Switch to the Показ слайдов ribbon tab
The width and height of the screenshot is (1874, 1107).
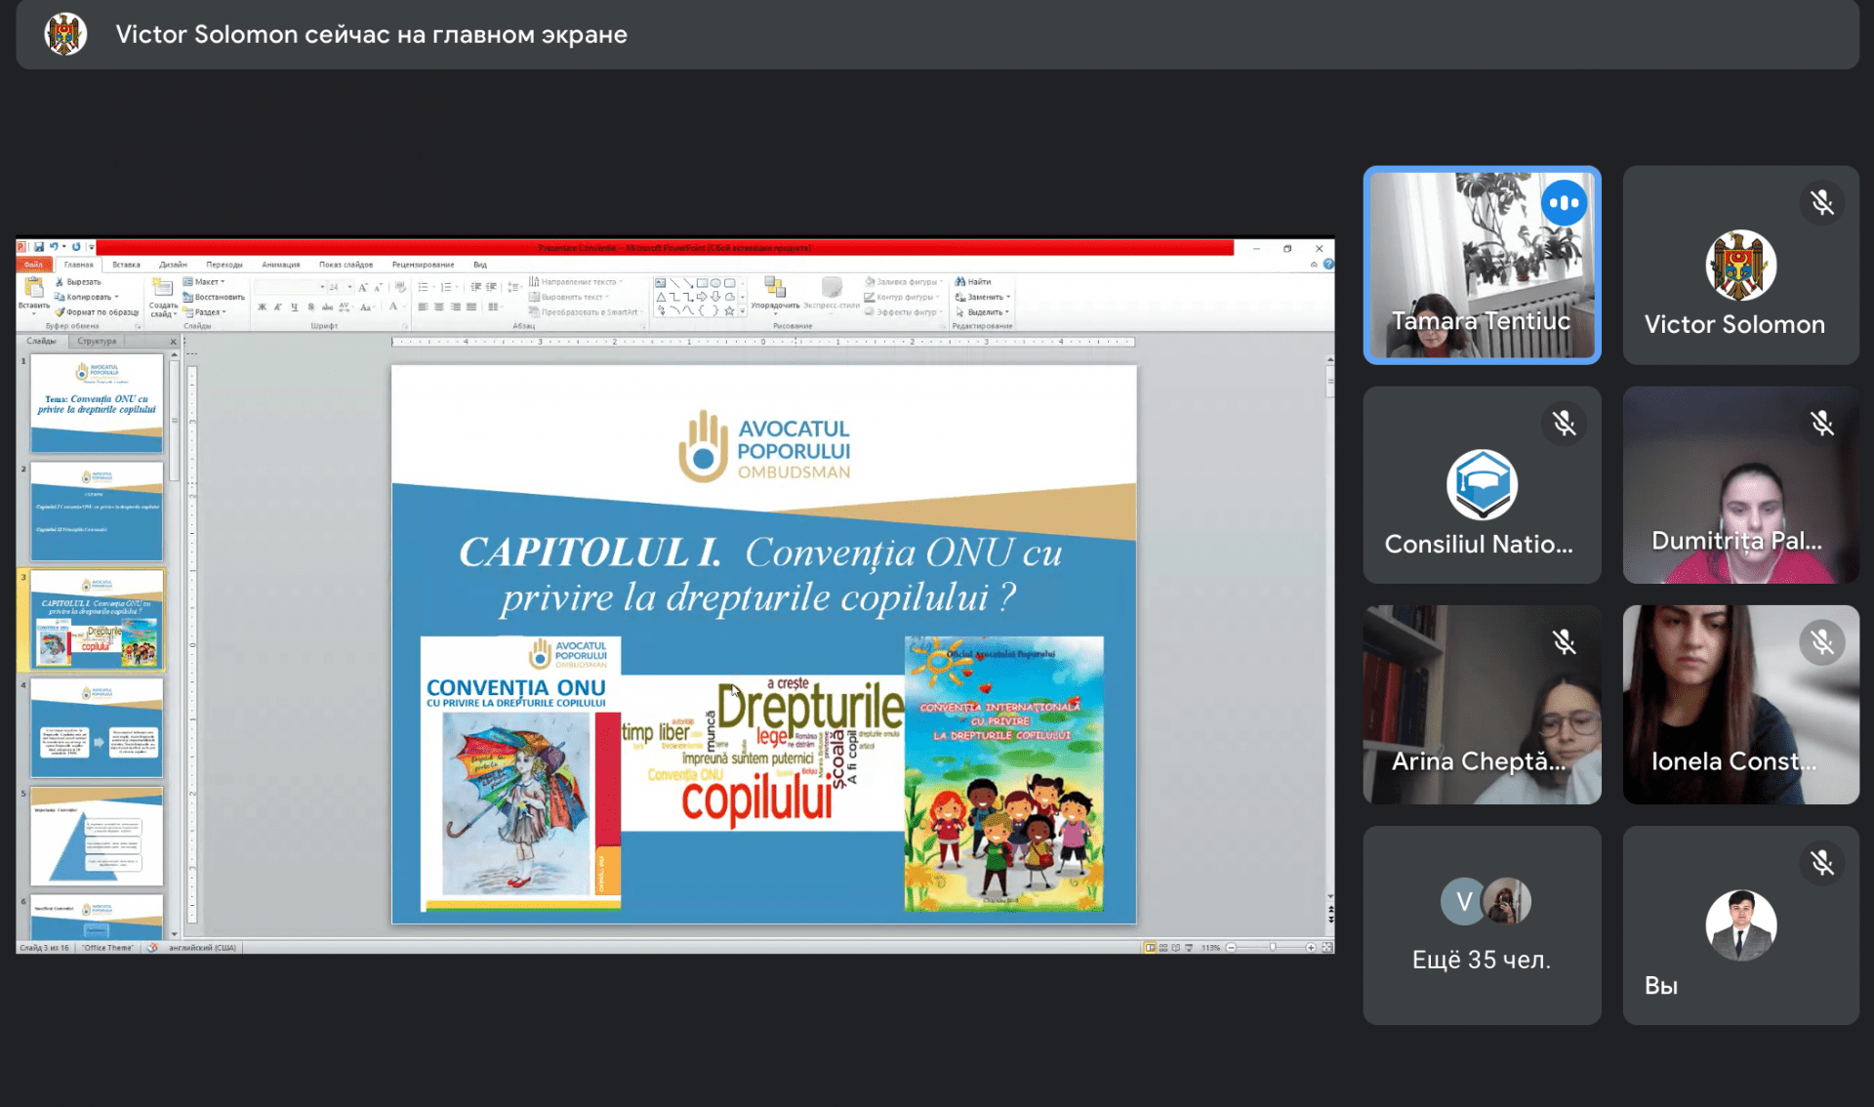346,265
